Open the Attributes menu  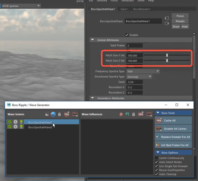(128, 1)
